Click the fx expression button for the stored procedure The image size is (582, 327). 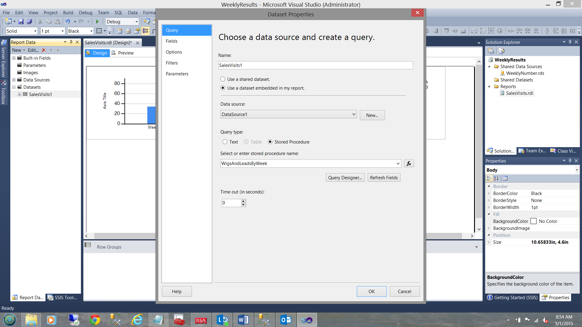pyautogui.click(x=409, y=163)
